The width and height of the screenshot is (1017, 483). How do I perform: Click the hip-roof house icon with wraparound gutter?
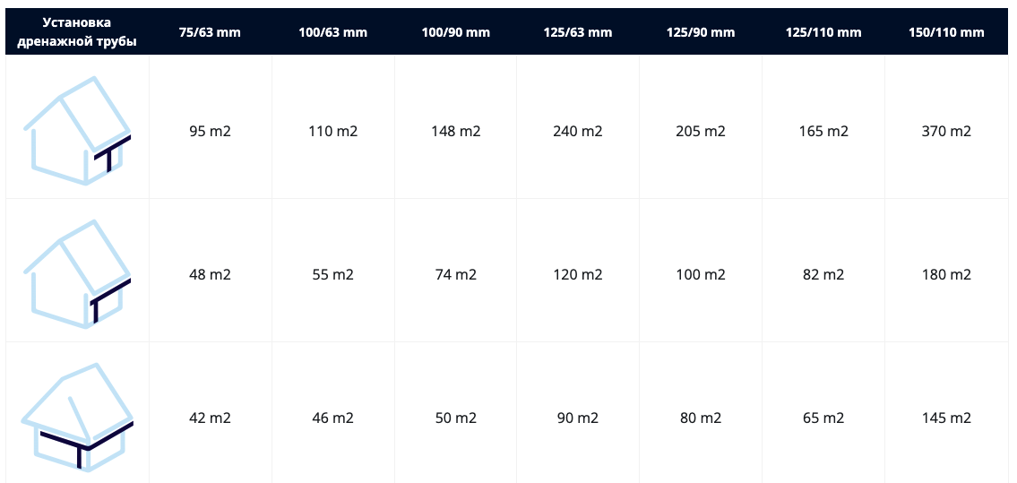point(77,416)
